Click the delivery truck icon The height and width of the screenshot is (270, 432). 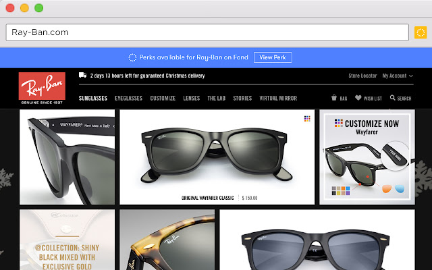point(82,75)
